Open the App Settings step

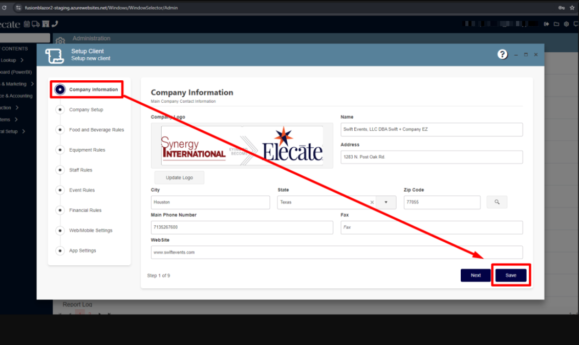click(x=82, y=251)
